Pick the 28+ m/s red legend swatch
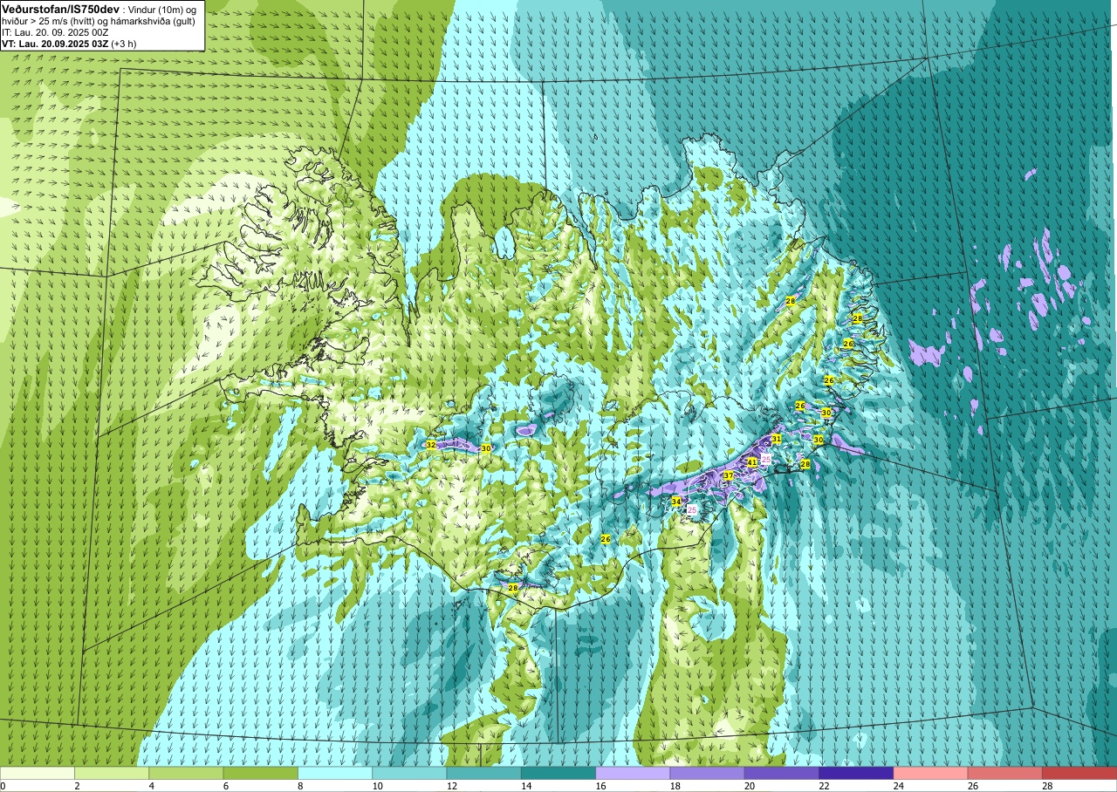Viewport: 1117px width, 792px height. coord(1079,773)
